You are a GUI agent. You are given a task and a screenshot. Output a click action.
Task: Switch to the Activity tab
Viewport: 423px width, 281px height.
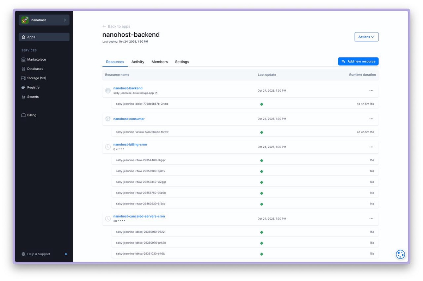click(x=137, y=62)
